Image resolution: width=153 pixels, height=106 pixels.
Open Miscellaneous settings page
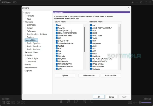[31, 68]
